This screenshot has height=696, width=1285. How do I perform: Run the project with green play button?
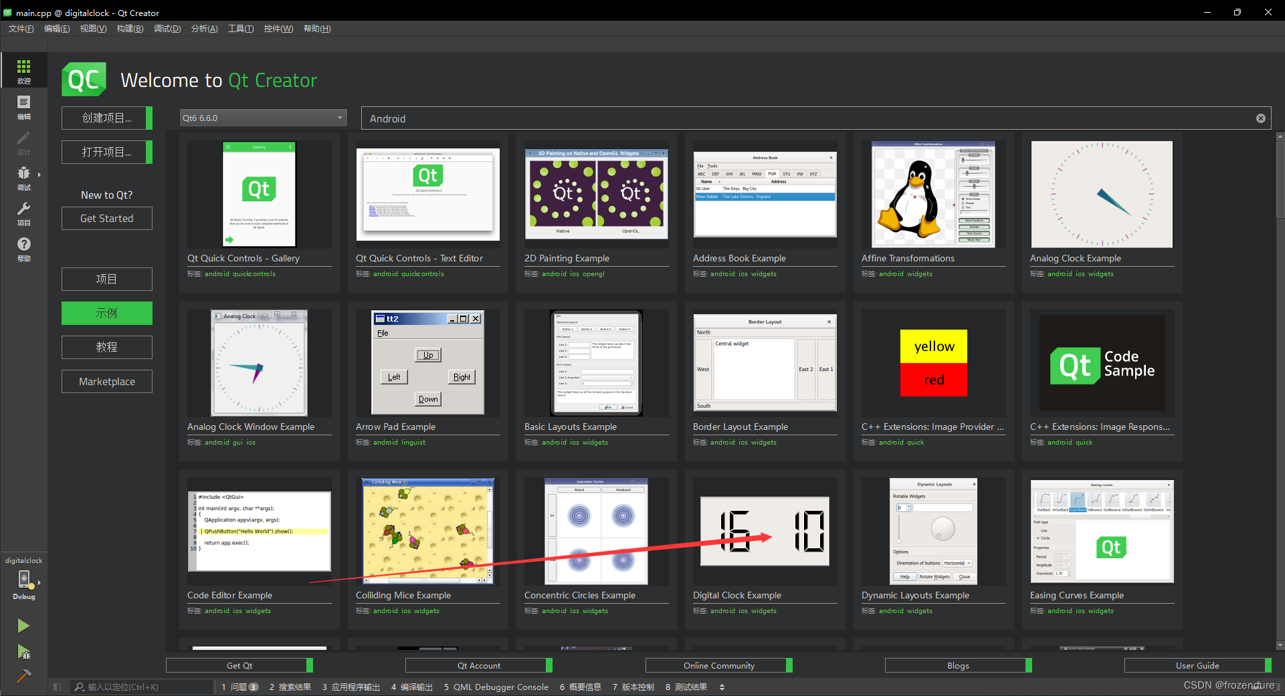coord(23,626)
